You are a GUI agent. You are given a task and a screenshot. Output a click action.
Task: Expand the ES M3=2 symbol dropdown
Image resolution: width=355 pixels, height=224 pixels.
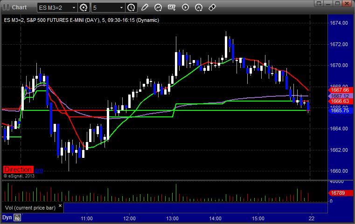[x=74, y=7]
